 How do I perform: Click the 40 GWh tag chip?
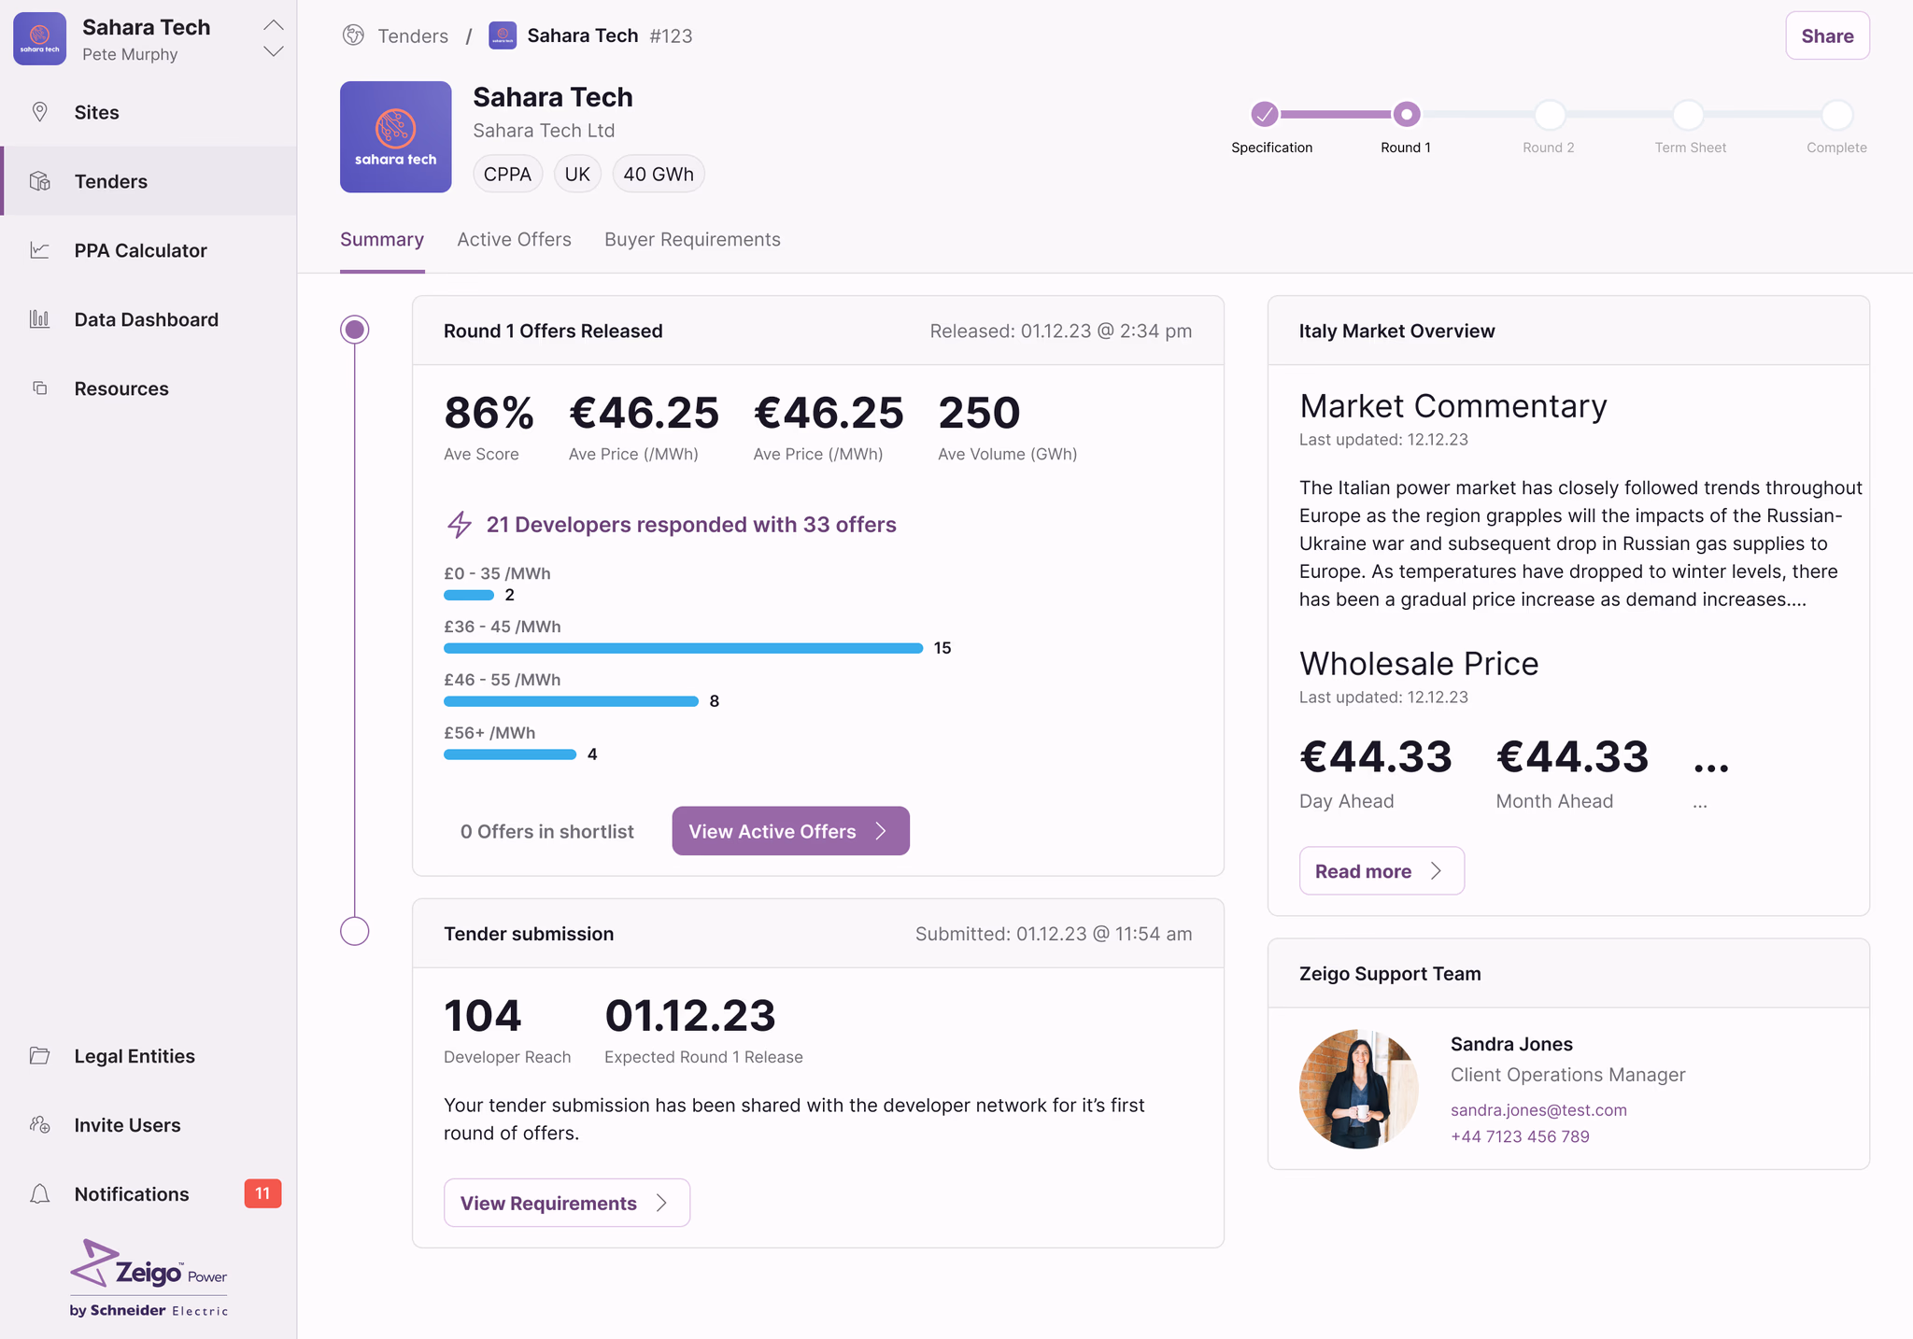point(659,175)
